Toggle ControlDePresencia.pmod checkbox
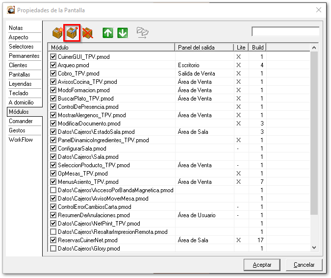 coord(53,106)
